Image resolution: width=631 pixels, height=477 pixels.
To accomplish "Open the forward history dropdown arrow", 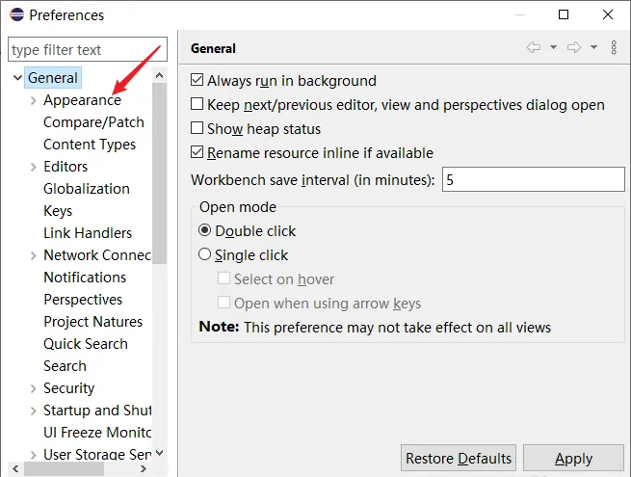I will click(x=593, y=47).
